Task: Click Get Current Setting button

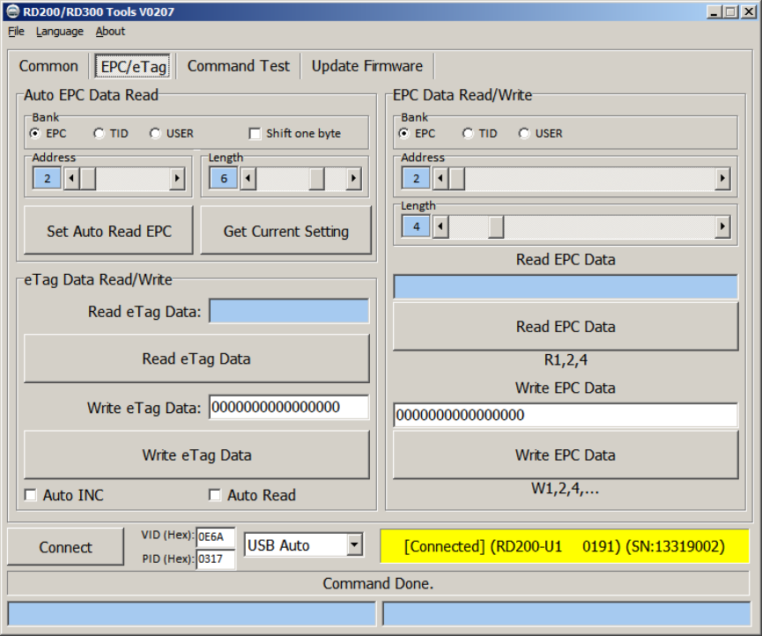Action: (285, 231)
